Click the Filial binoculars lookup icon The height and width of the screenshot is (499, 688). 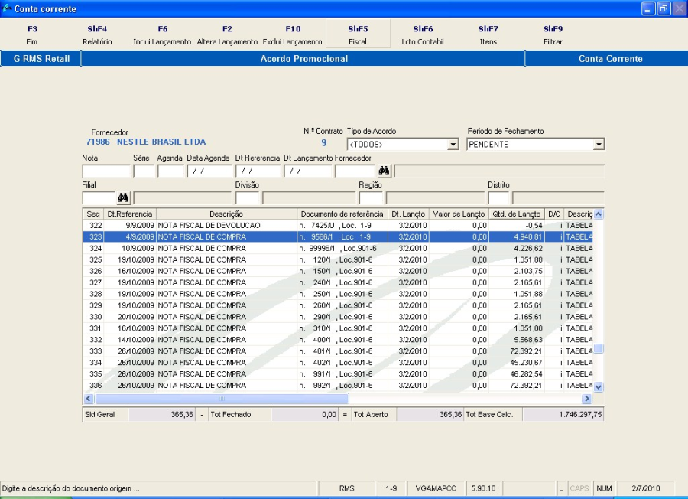(x=123, y=198)
